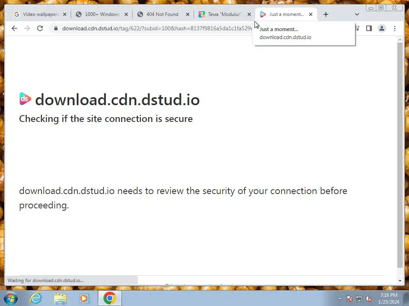Open the network status tray icon

(x=359, y=298)
